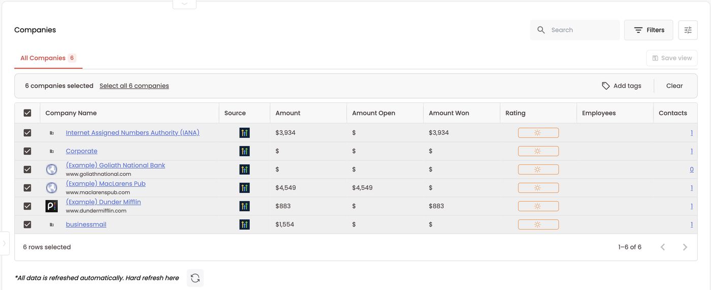Uncheck the Corporate row checkbox
This screenshot has width=711, height=290.
point(27,151)
